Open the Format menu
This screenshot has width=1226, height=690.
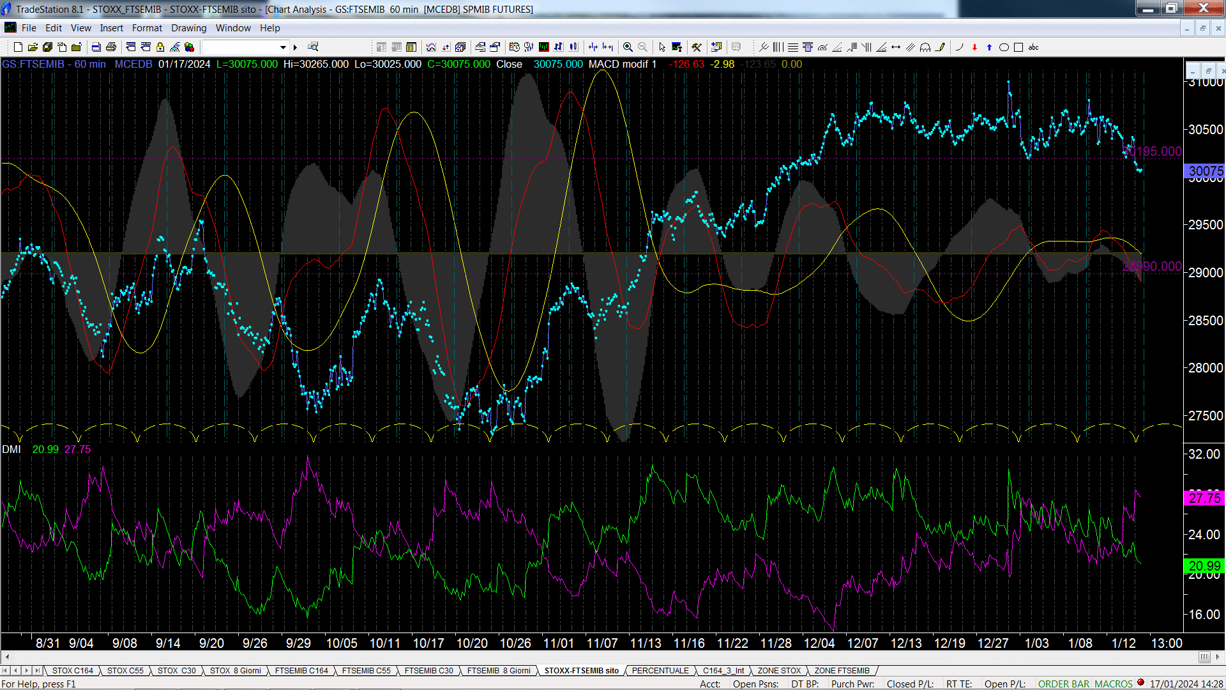pyautogui.click(x=147, y=28)
